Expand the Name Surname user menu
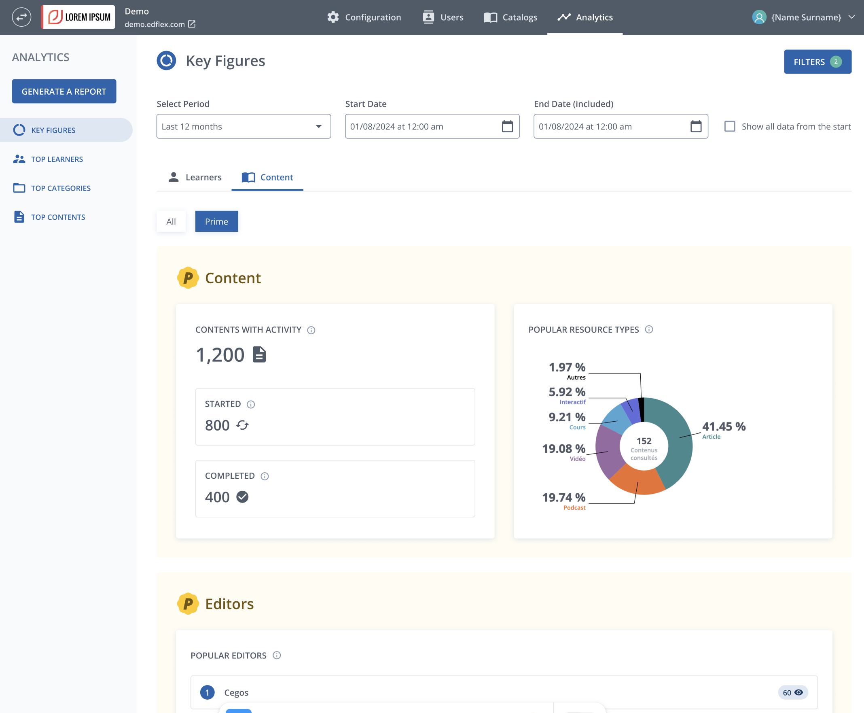Screen dimensions: 864x713 803,17
